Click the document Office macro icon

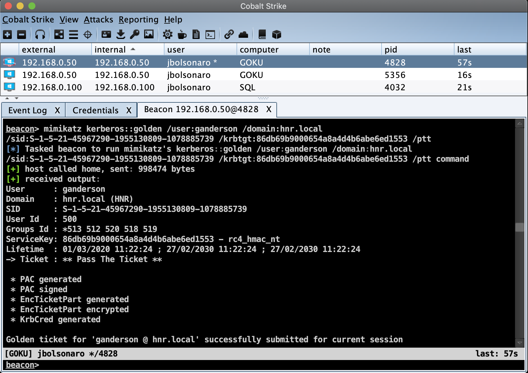(x=196, y=35)
